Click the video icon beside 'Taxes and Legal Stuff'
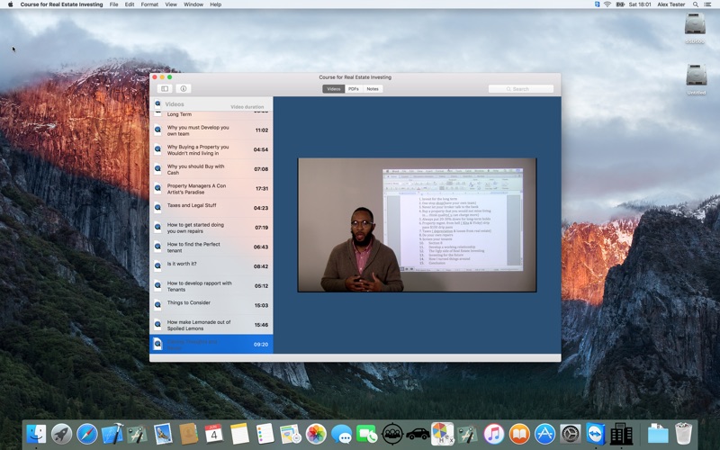The width and height of the screenshot is (720, 450). click(x=158, y=207)
